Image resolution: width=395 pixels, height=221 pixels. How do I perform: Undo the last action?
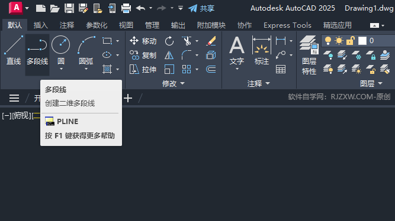pyautogui.click(x=140, y=8)
